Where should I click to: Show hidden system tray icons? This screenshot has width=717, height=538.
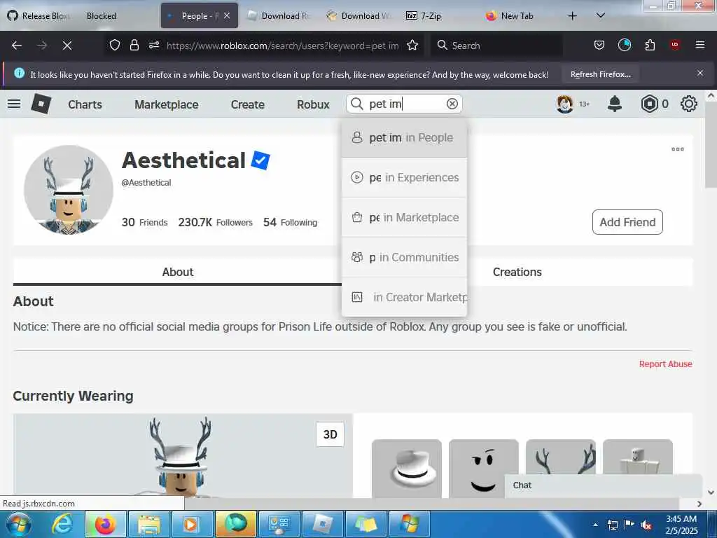595,525
